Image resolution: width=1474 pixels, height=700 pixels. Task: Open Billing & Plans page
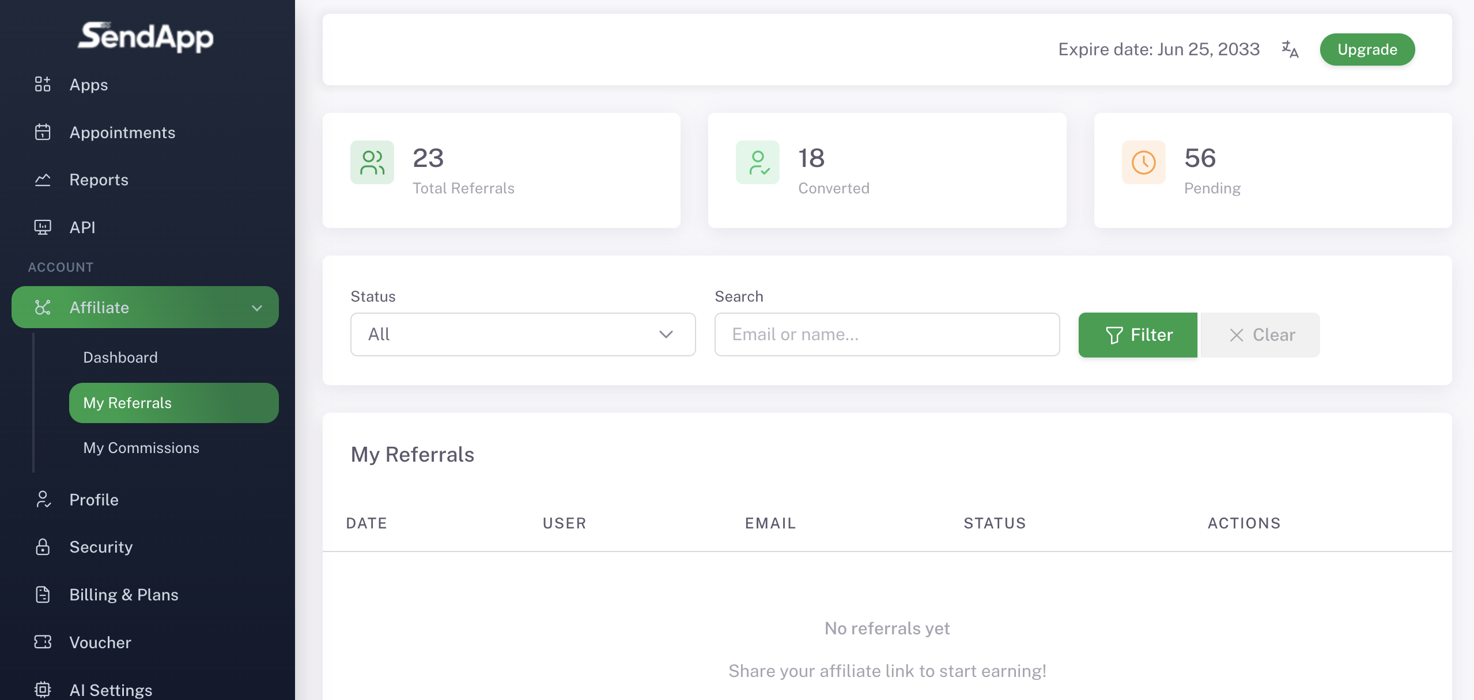click(123, 595)
